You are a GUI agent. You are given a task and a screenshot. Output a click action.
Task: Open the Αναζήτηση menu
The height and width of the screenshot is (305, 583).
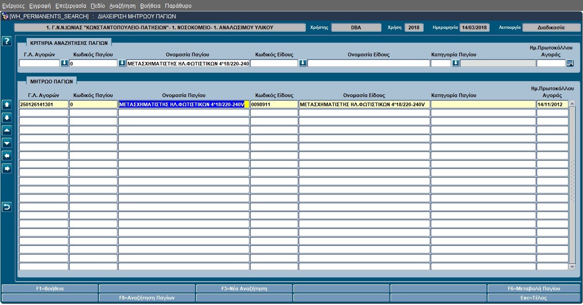click(122, 6)
